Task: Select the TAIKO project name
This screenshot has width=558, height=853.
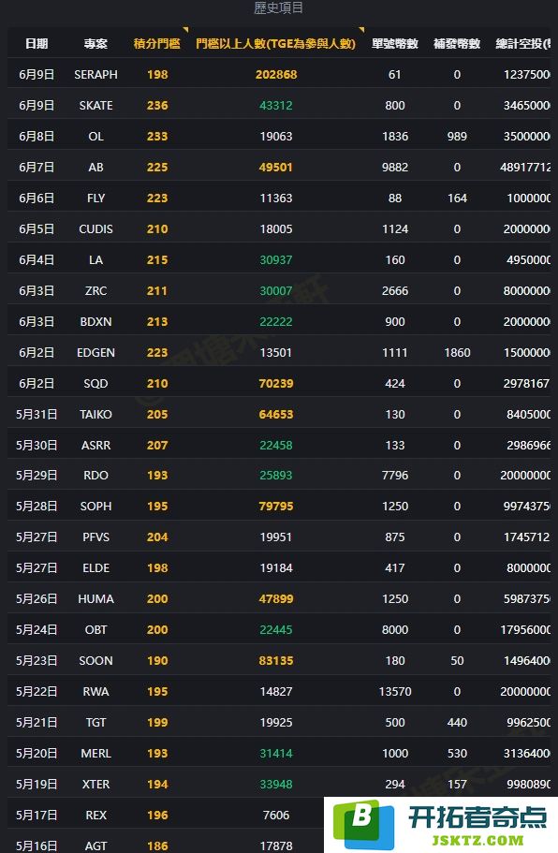Action: click(95, 414)
